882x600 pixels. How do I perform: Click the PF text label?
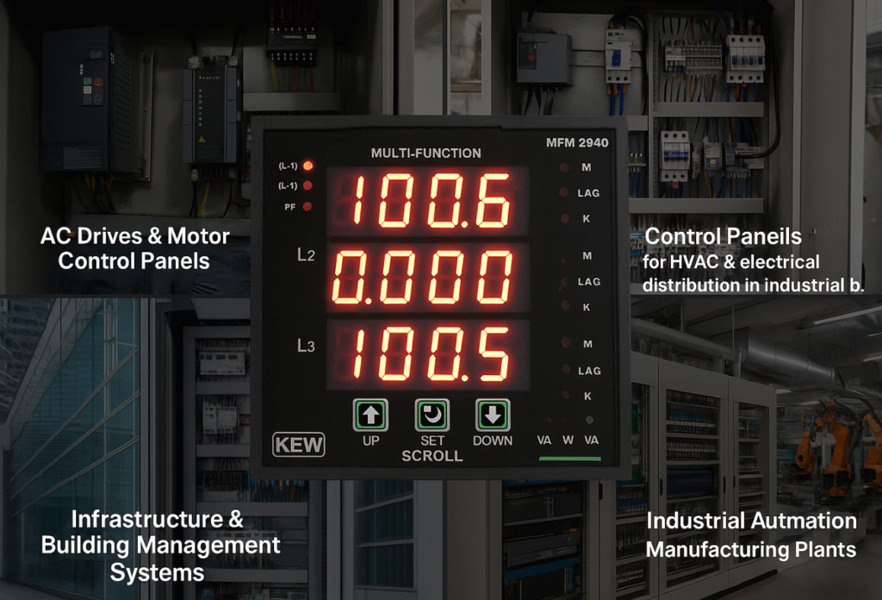tap(289, 207)
